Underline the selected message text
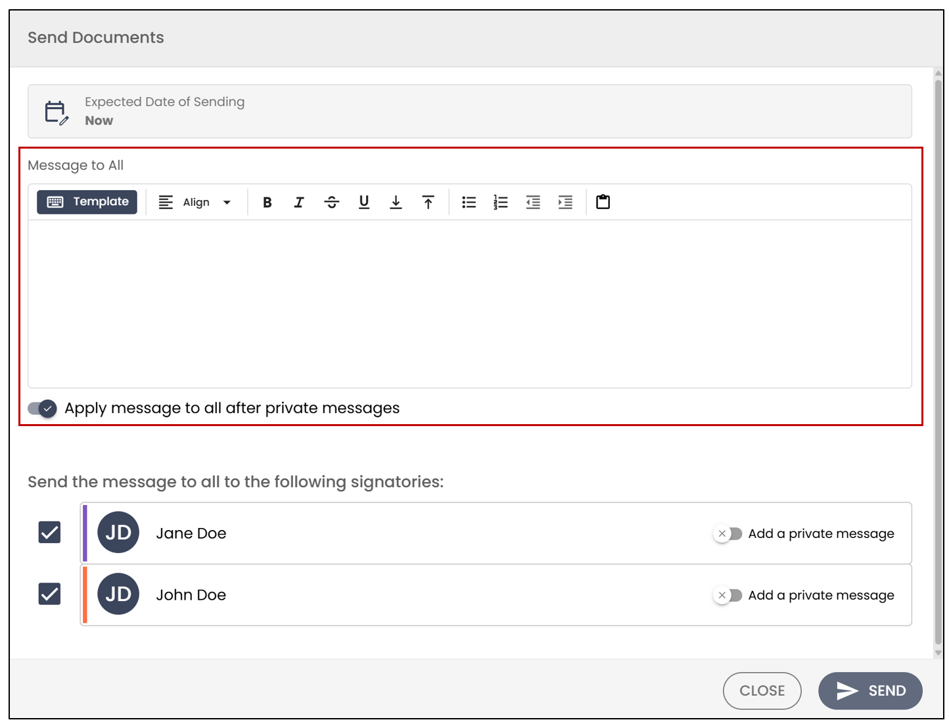This screenshot has height=724, width=949. point(364,203)
